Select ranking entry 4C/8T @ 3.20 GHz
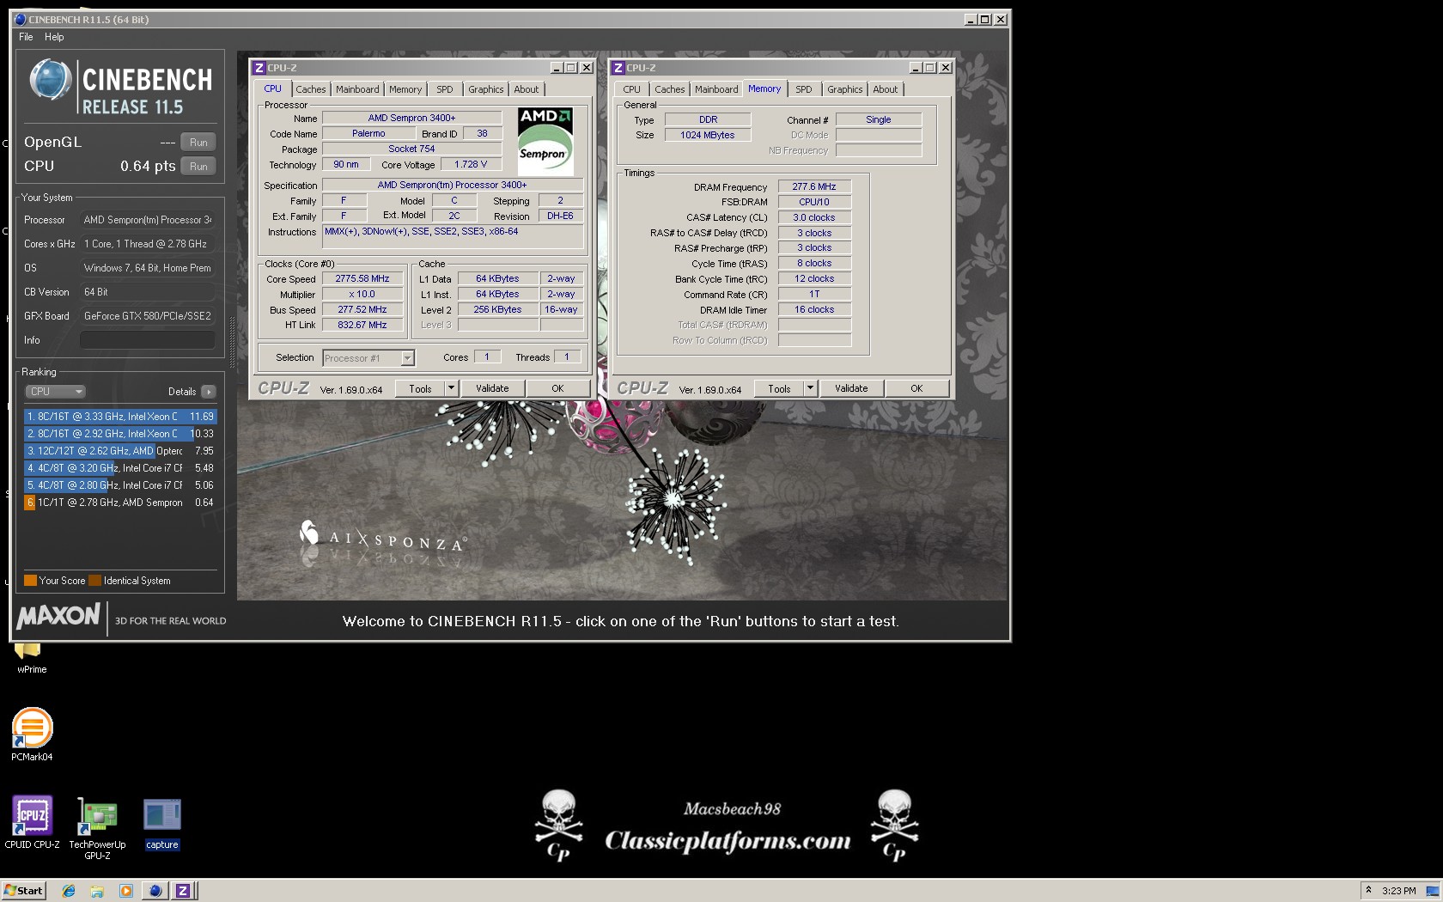Image resolution: width=1443 pixels, height=902 pixels. (120, 468)
